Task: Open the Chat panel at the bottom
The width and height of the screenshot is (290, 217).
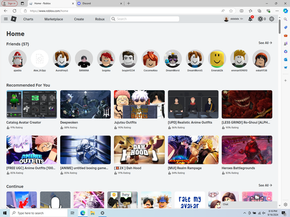Action: (249, 204)
